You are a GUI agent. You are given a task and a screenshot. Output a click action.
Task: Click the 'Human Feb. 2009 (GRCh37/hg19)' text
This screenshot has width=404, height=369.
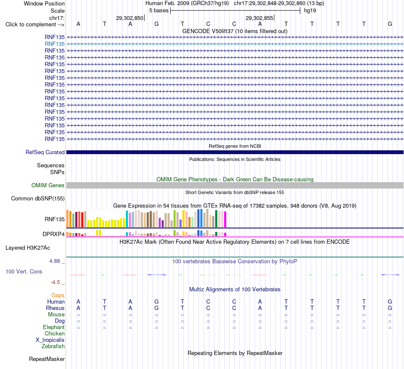coord(187,3)
